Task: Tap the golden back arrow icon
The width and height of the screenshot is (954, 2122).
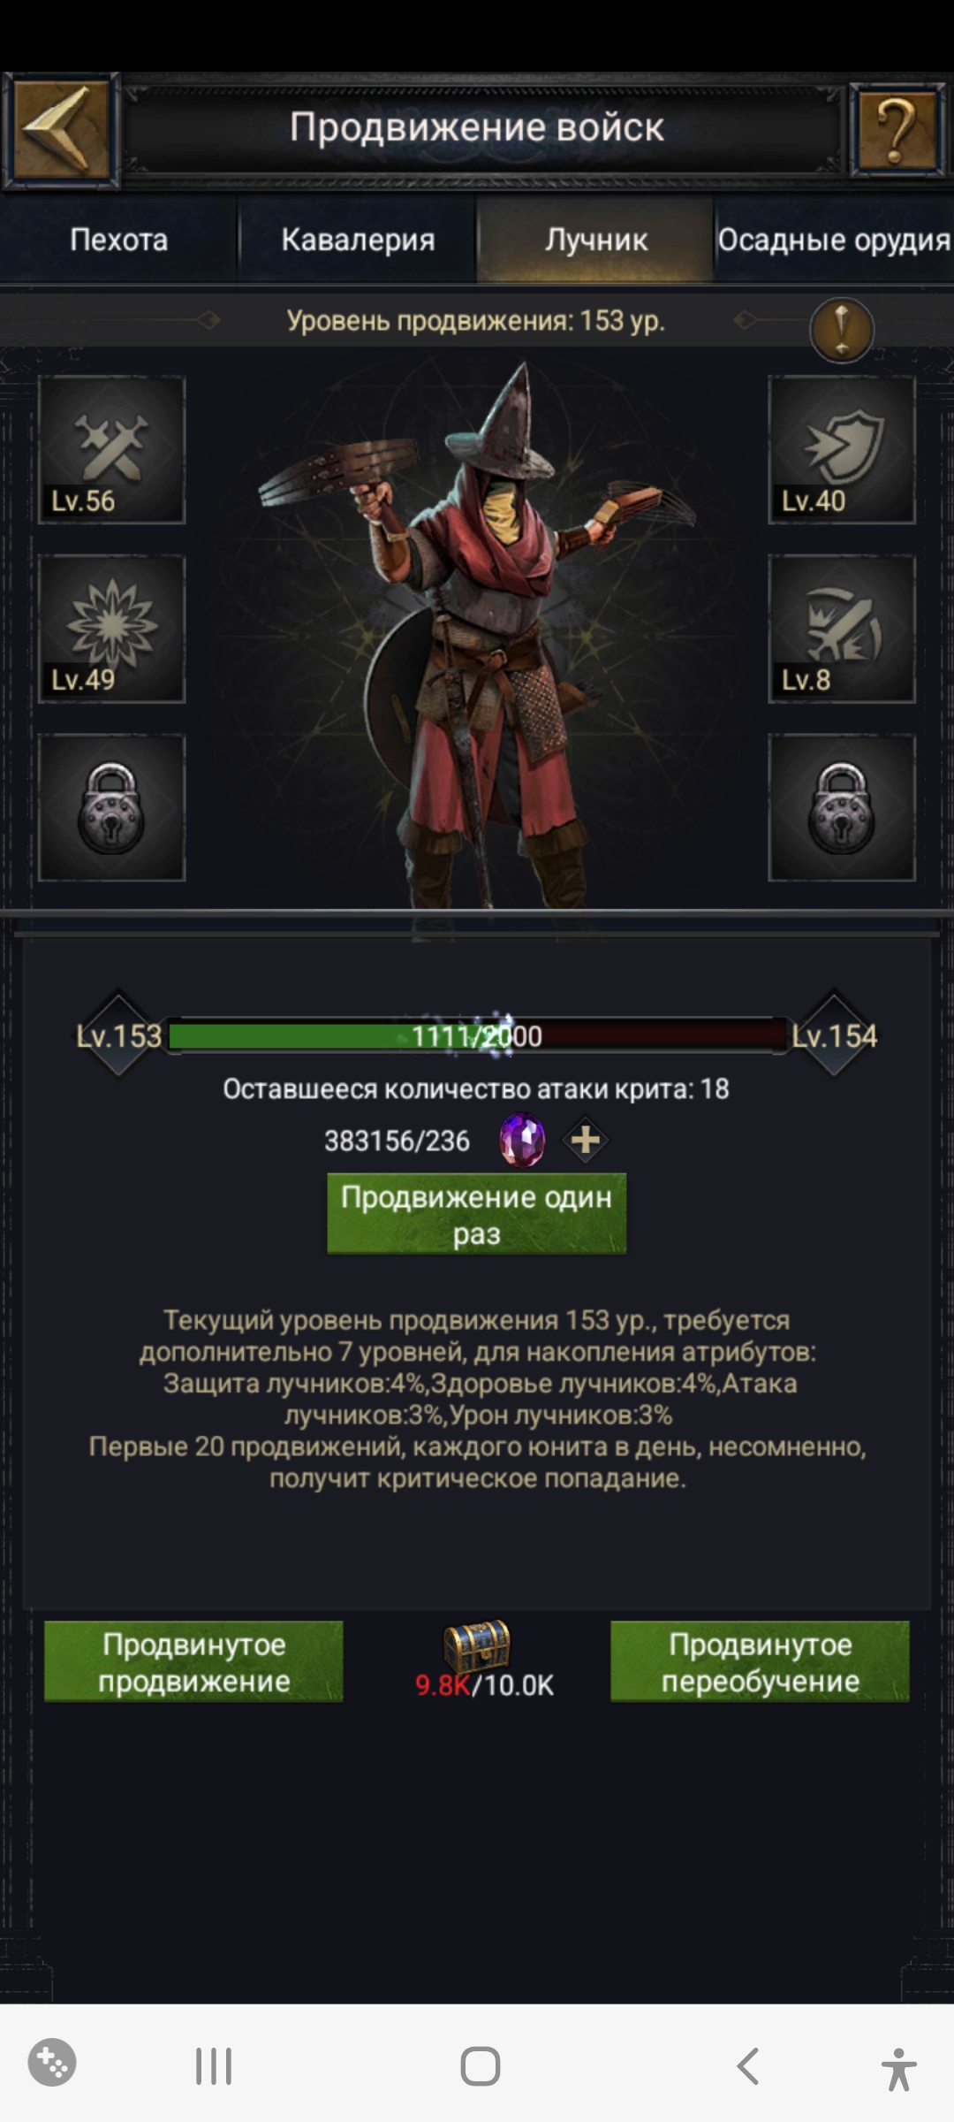Action: [x=61, y=130]
